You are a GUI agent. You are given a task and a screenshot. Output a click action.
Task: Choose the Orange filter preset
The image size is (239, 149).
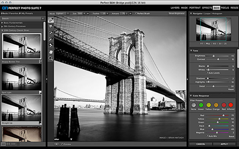pyautogui.click(x=216, y=105)
